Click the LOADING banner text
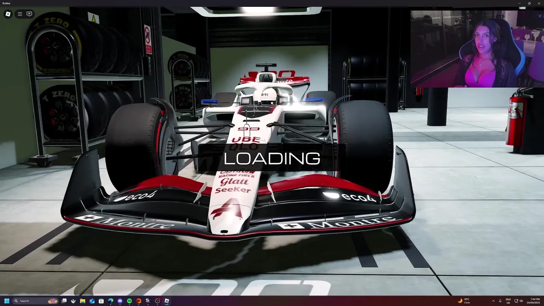Viewport: 544px width, 306px height. click(272, 159)
